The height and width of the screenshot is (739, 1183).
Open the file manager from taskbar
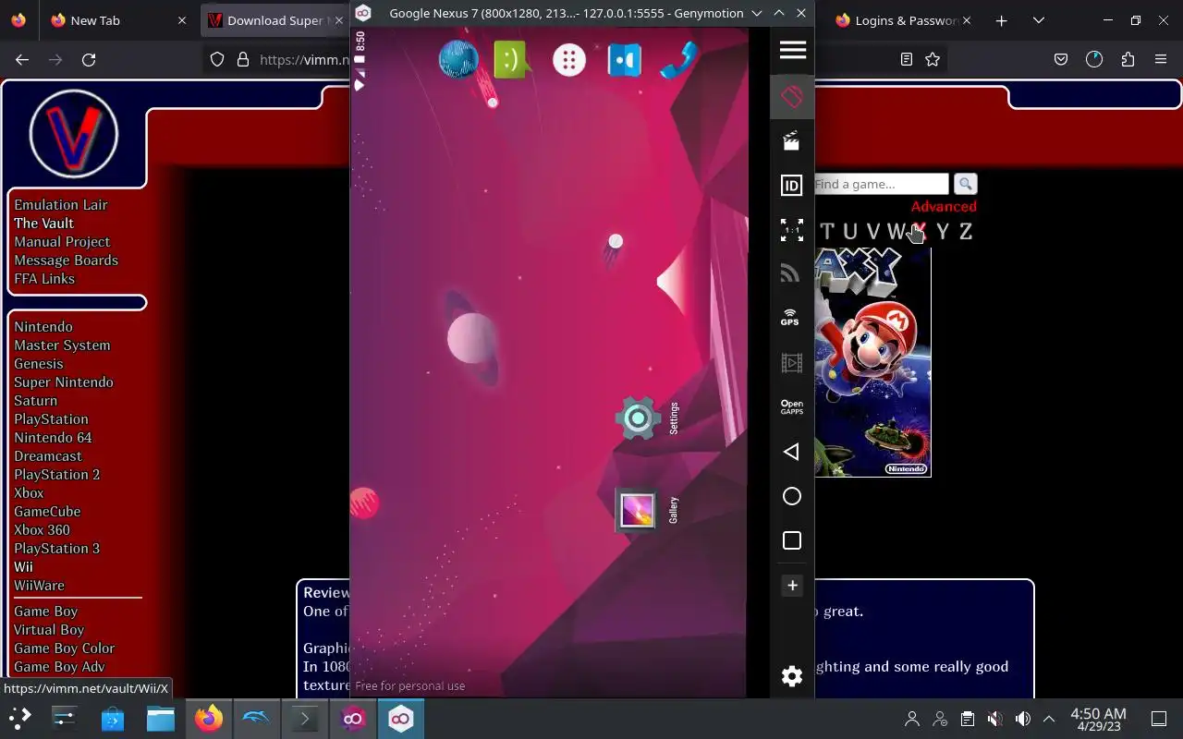pyautogui.click(x=161, y=718)
